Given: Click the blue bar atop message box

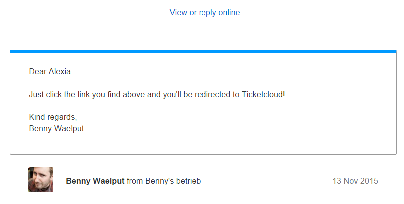Looking at the screenshot, I should 203,51.
